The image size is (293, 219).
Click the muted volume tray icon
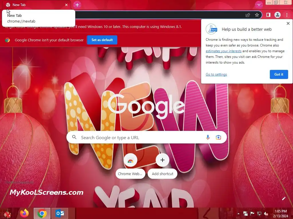point(266,214)
